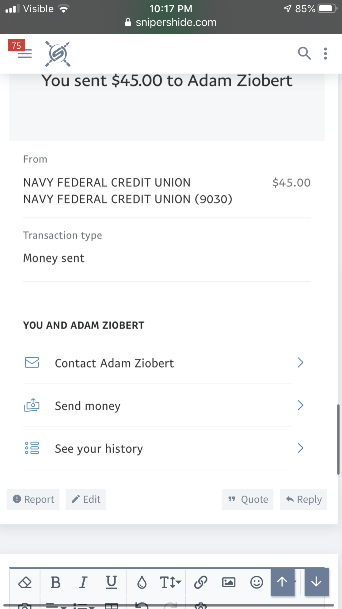342x609 pixels.
Task: Open Contact Adam Ziobert chevron
Action: pyautogui.click(x=300, y=362)
